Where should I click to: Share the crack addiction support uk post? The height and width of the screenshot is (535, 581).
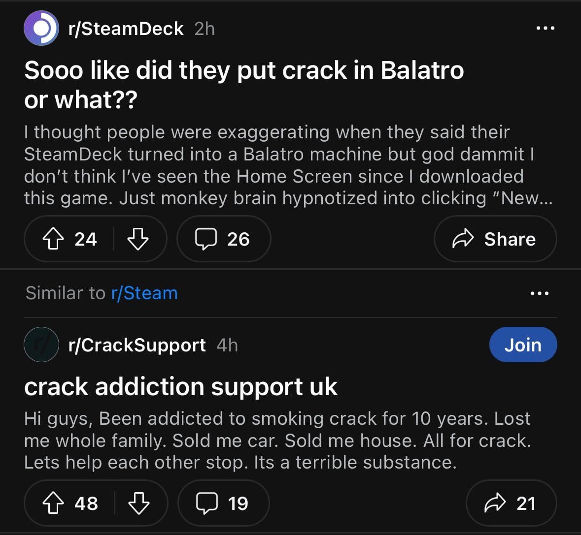click(511, 504)
